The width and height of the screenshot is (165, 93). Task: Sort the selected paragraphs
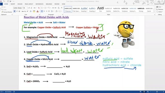coord(59,8)
